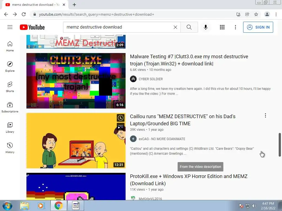Click the browser back arrow
Viewport: 282px width, 211px height.
(x=6, y=14)
